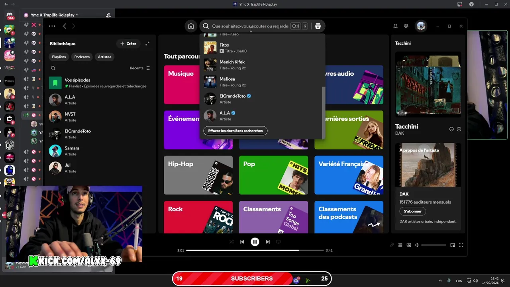
Task: Expand the library with the enlarge arrows
Action: tap(147, 43)
